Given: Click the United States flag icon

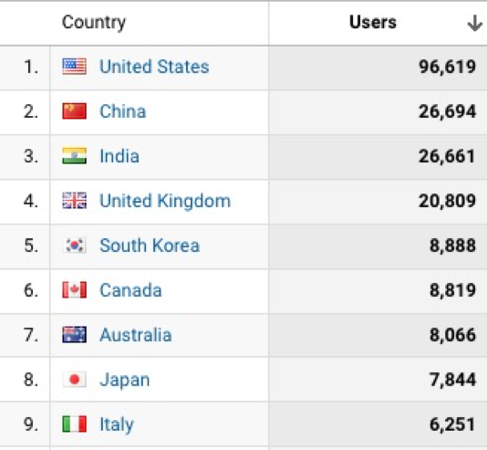Looking at the screenshot, I should tap(74, 67).
